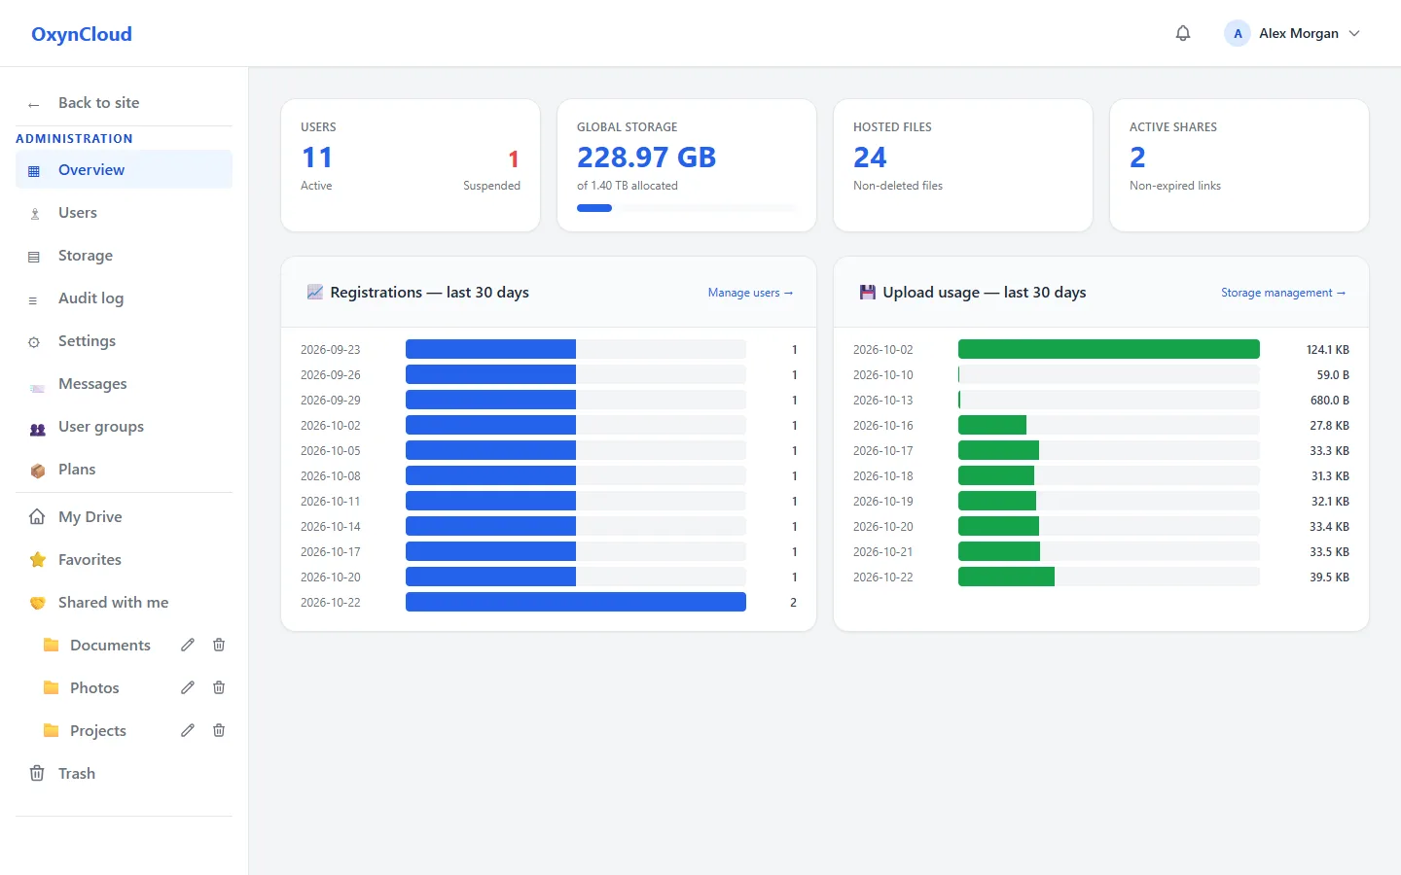The image size is (1401, 875).
Task: Click the Plans box icon in sidebar
Action: point(37,471)
